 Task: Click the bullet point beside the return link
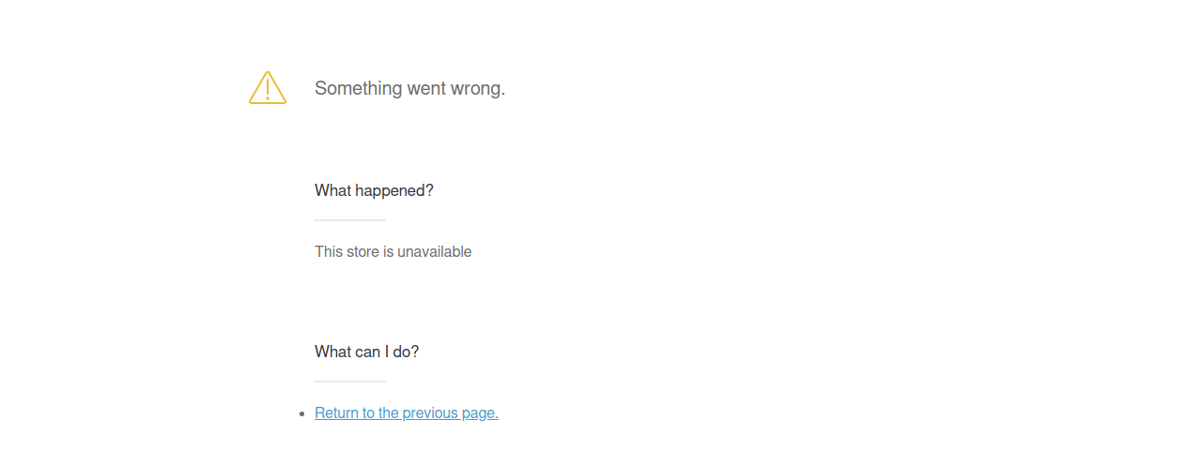coord(301,413)
